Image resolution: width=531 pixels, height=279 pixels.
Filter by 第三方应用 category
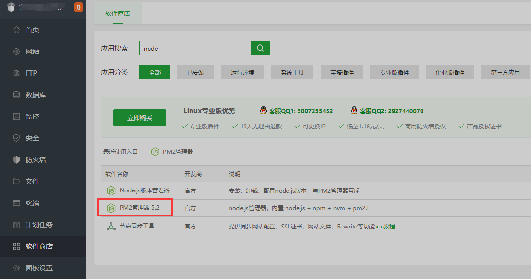505,72
